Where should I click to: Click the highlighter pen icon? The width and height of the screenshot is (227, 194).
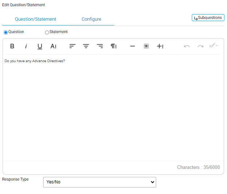point(214,45)
